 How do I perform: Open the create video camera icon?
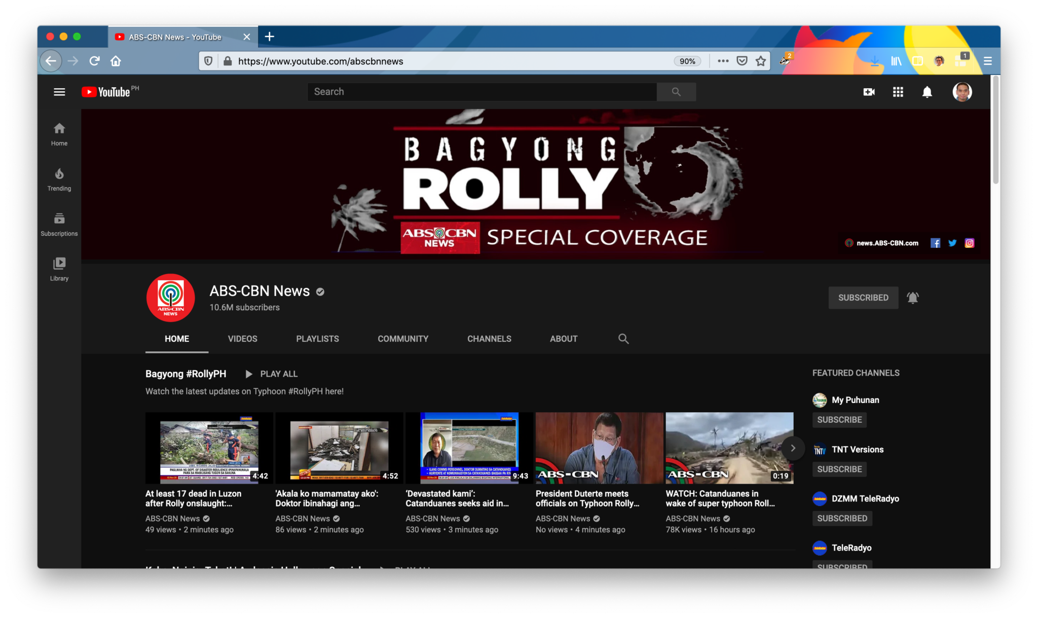869,92
